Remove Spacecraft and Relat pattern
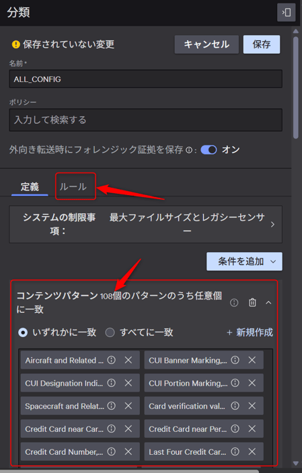The image size is (302, 473). 128,406
